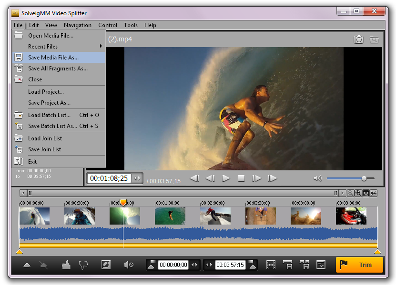Viewport: 396px width, 285px height.
Task: Select the thumbs-up keep fragment icon
Action: (66, 265)
